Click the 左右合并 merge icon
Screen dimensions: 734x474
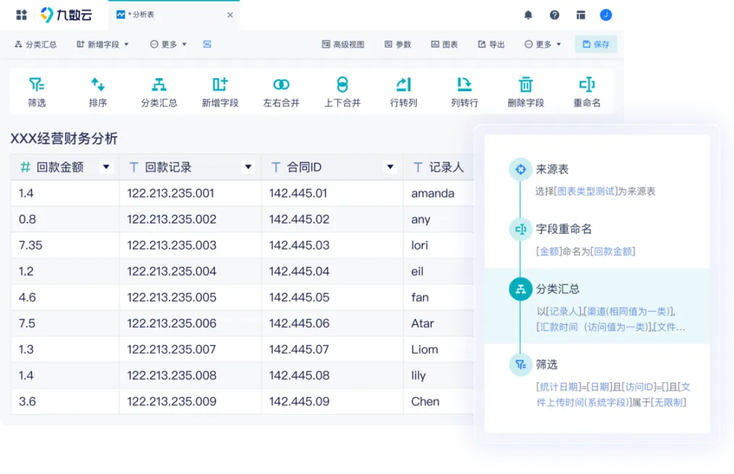click(x=281, y=85)
